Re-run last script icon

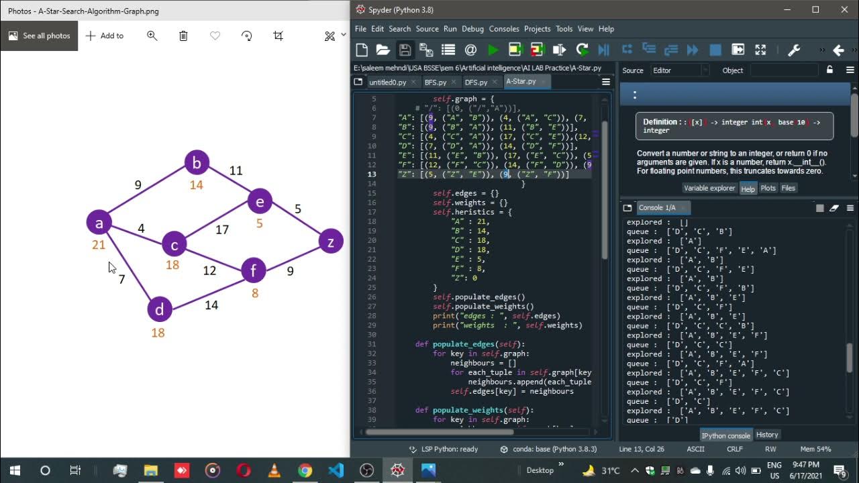(582, 50)
